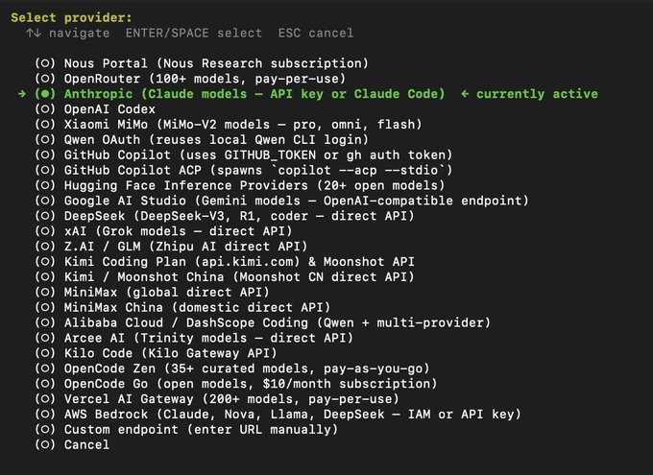The width and height of the screenshot is (653, 475).
Task: Pick the OpenAI Codex provider
Action: coord(95,109)
